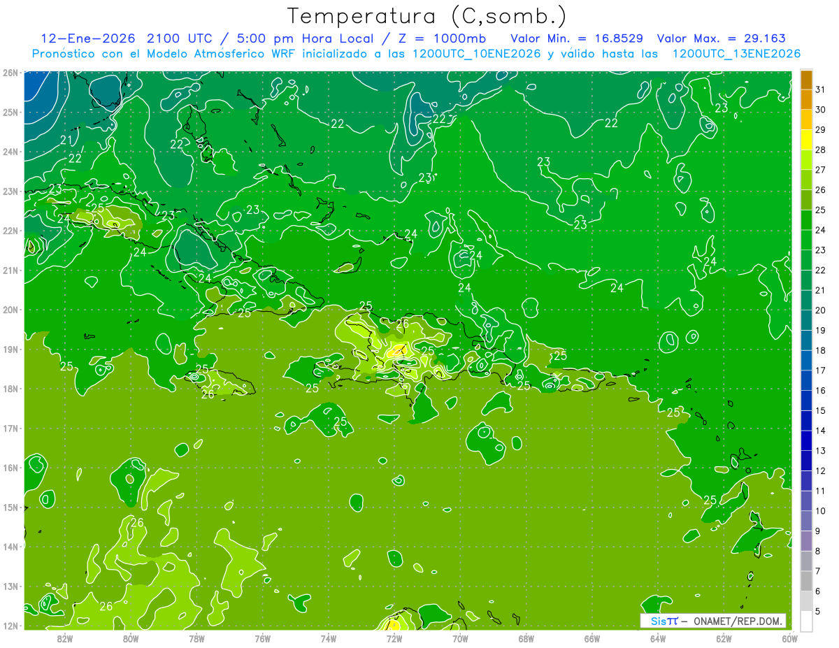Image resolution: width=839 pixels, height=648 pixels.
Task: Click the "68W" longitude axis label
Action: 526,638
